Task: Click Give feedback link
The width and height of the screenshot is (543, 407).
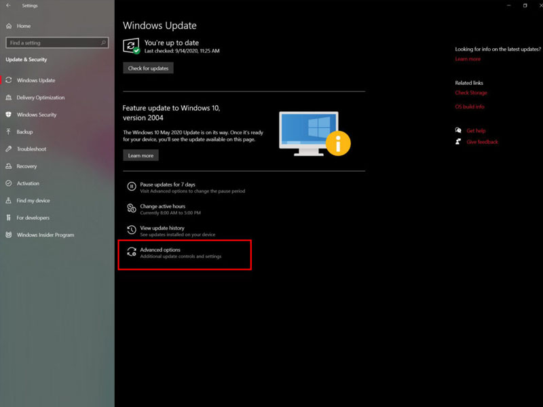Action: (x=482, y=142)
